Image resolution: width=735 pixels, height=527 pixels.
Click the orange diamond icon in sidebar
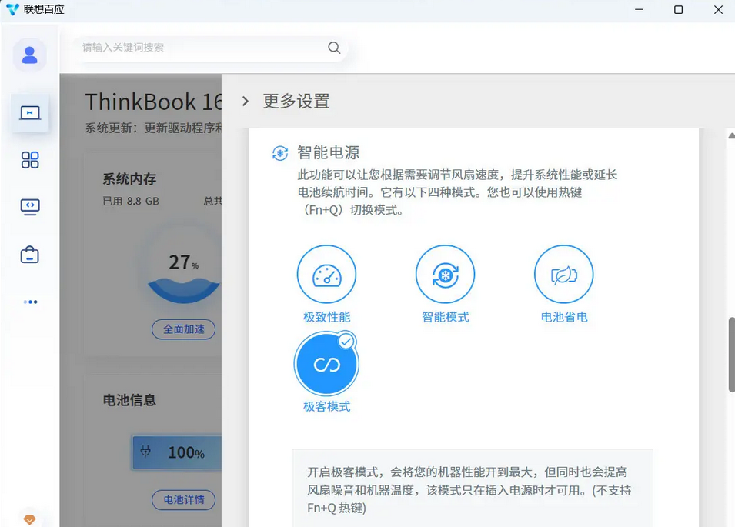[29, 519]
